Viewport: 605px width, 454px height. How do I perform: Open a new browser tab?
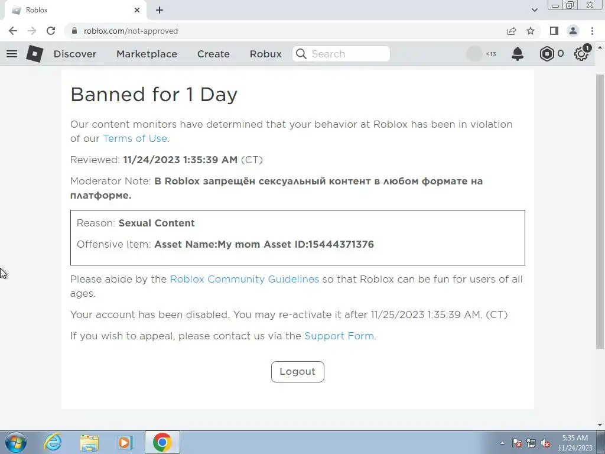coord(160,10)
